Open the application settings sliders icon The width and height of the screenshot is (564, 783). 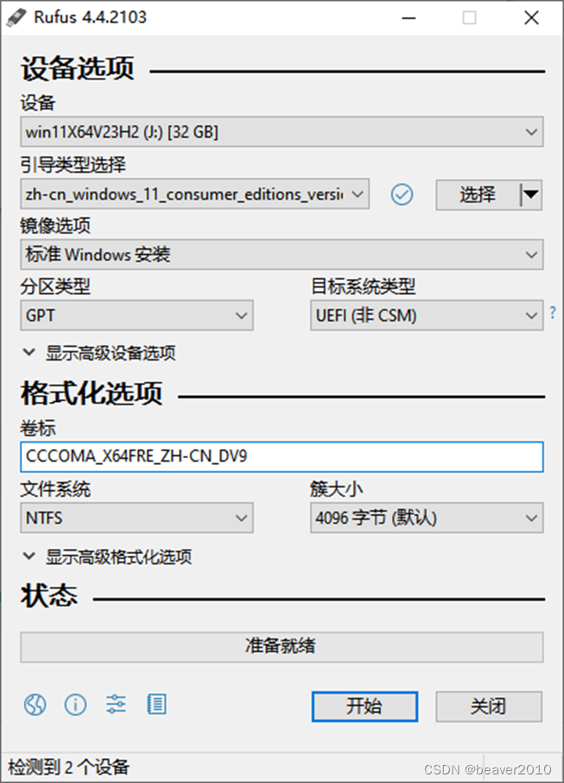[x=116, y=704]
